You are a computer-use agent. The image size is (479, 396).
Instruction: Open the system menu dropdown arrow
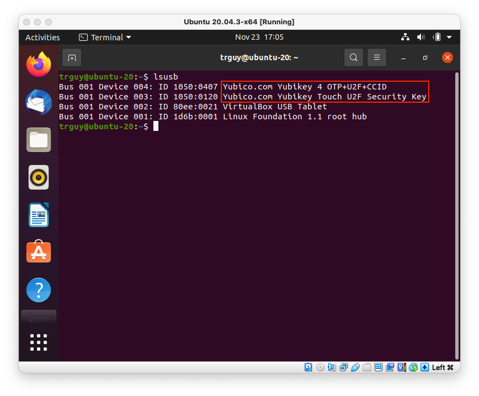449,38
